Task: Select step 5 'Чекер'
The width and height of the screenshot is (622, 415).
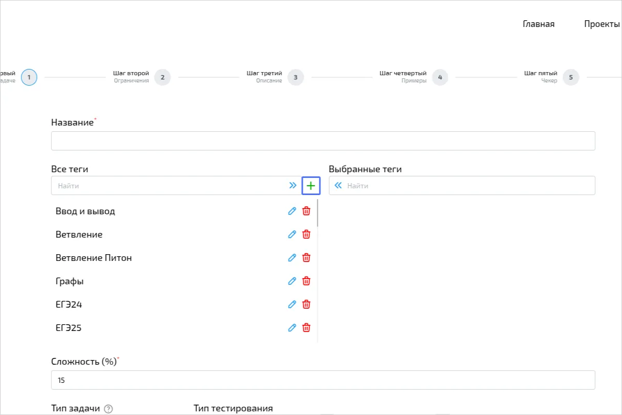Action: click(571, 77)
